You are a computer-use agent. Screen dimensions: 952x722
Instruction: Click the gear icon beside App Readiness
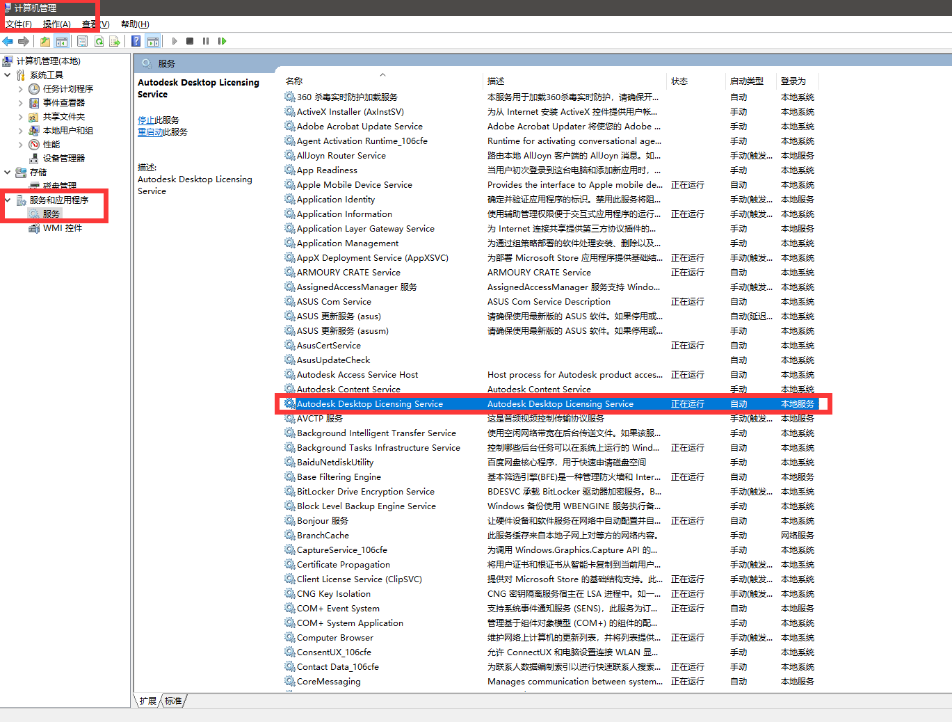pyautogui.click(x=290, y=170)
